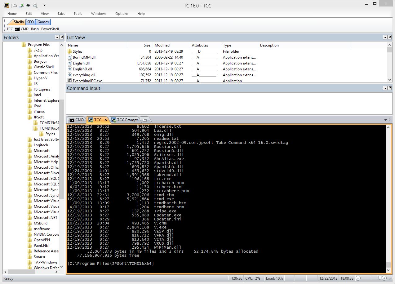Screen dimensions: 395x284
Task: Open the quick access toolbar customize dropdown
Action: [x=44, y=5]
